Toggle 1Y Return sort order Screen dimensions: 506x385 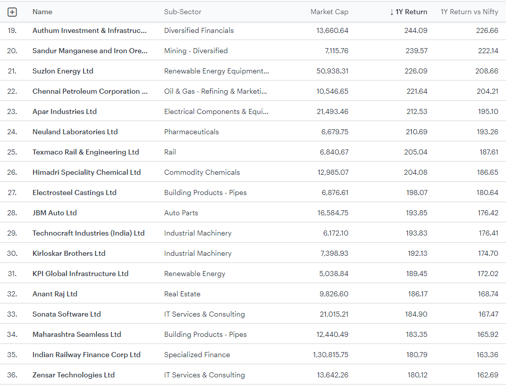(408, 12)
